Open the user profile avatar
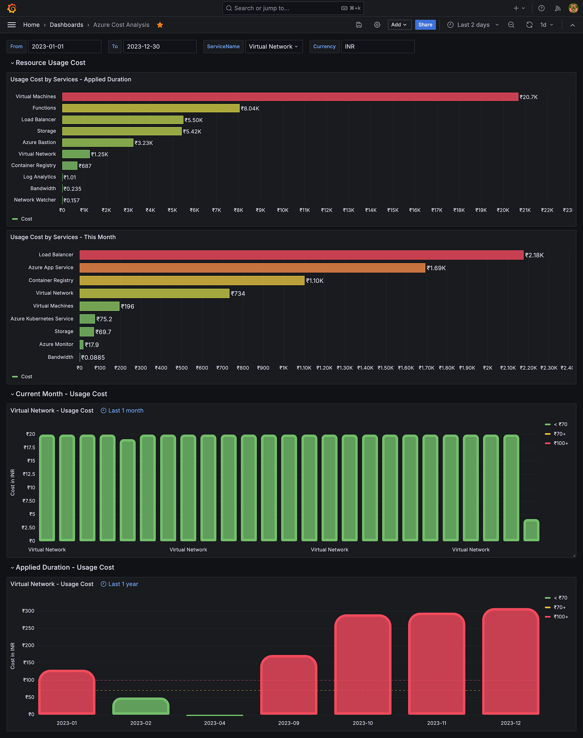 573,8
